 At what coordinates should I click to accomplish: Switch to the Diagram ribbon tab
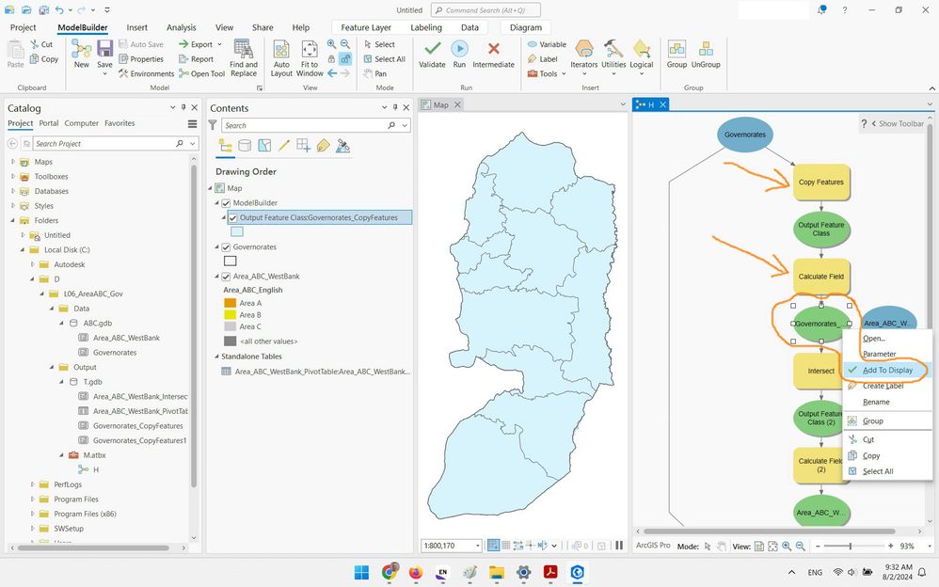(525, 27)
